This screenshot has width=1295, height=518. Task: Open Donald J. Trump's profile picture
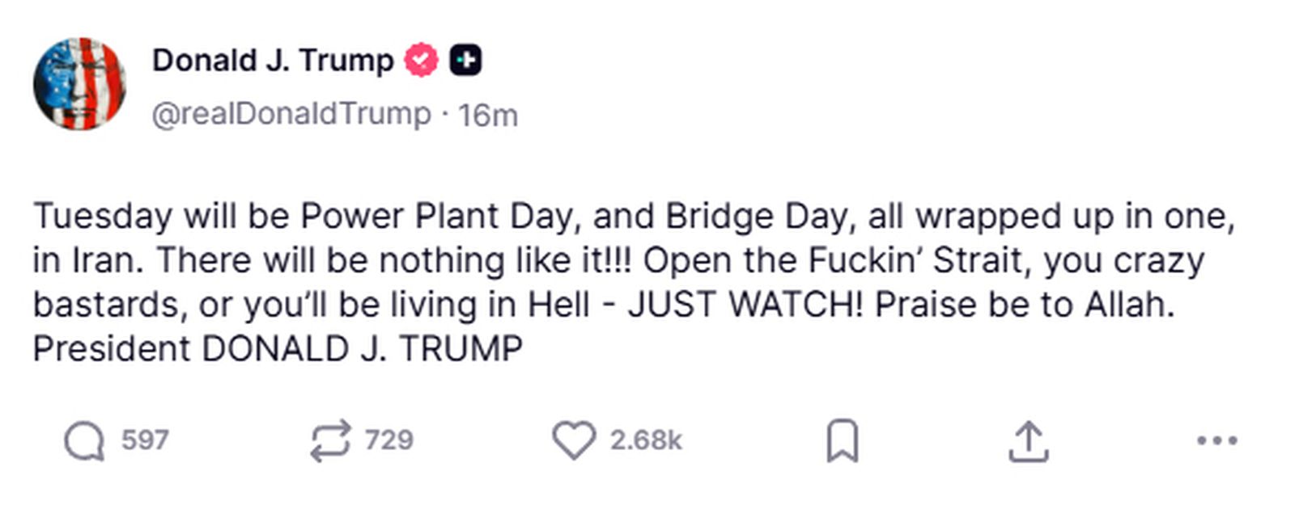tap(81, 81)
